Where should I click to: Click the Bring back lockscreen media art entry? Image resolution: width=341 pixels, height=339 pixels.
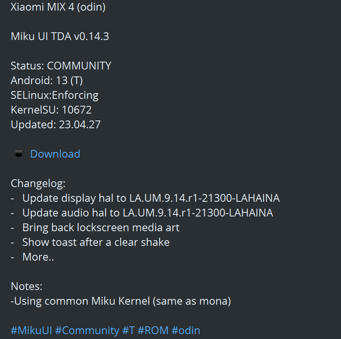pos(101,227)
